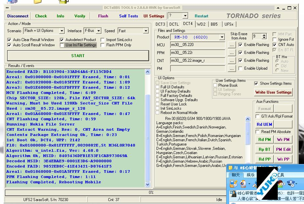Enable the Ignore Fst checkbox
304x204 pixels.
coord(274,39)
